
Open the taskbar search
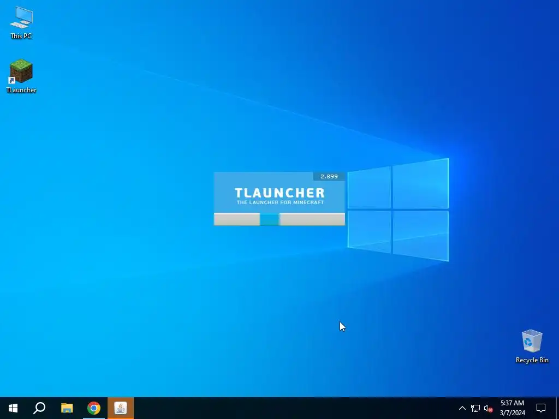tap(39, 408)
